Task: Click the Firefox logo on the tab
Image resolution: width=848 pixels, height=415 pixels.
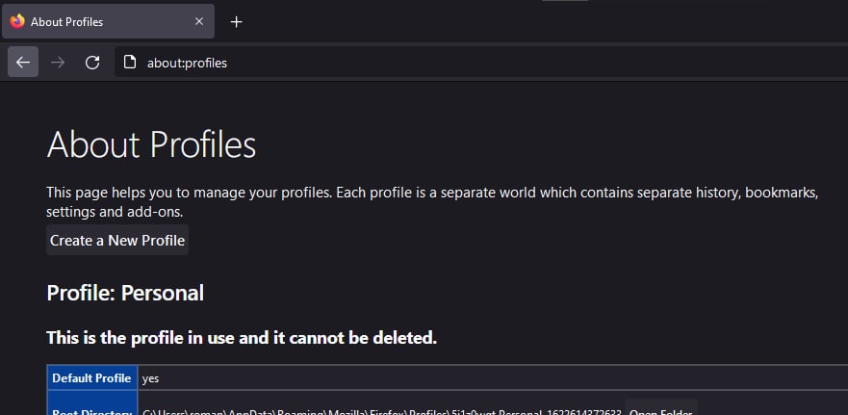Action: [x=17, y=21]
